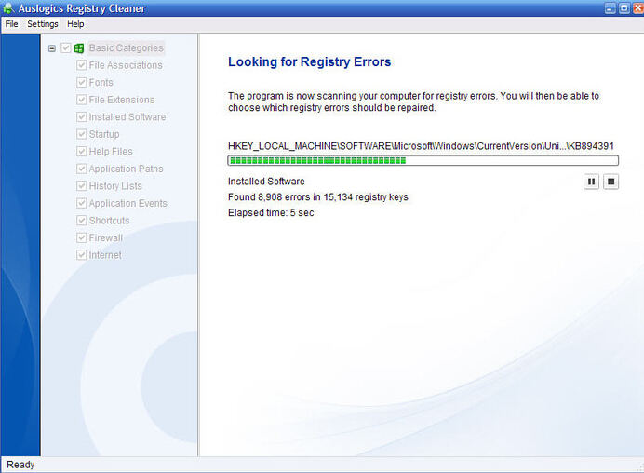Maximize the Auslogics Registry Cleaner window

click(x=624, y=8)
